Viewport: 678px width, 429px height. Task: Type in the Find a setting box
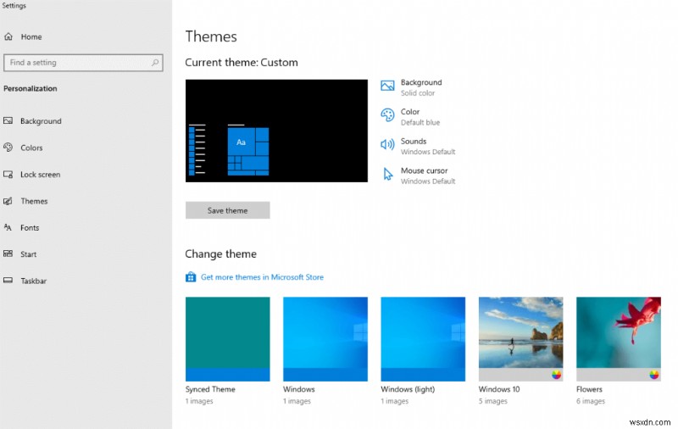pyautogui.click(x=76, y=63)
